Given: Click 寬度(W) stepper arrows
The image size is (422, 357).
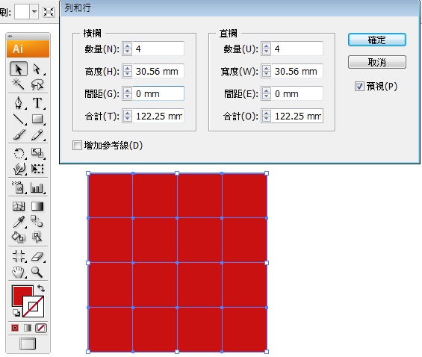Looking at the screenshot, I should tap(266, 71).
